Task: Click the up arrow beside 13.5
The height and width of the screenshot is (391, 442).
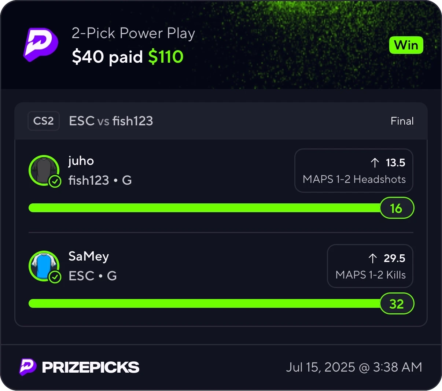Action: click(x=375, y=163)
